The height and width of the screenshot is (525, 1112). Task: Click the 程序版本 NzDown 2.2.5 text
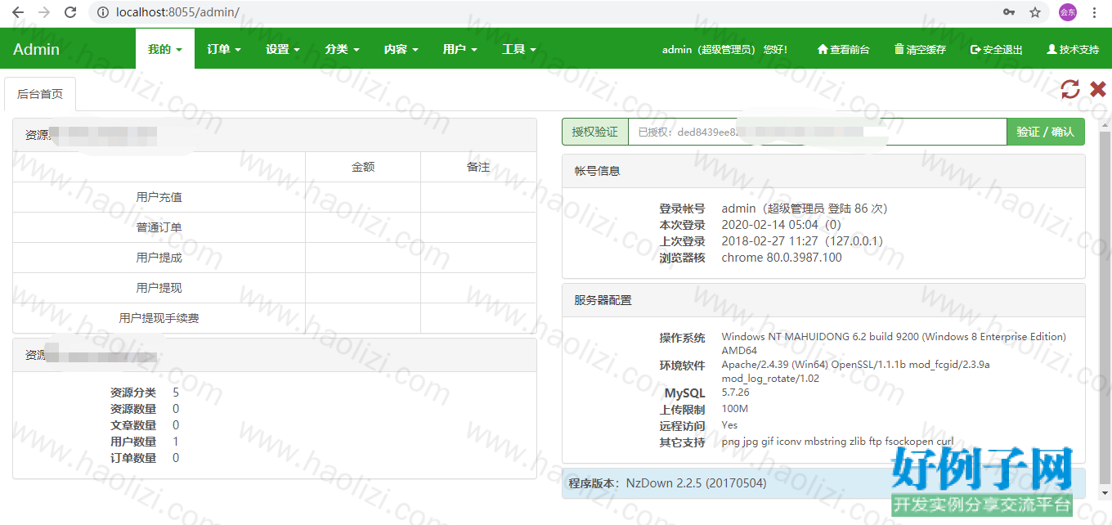click(x=668, y=483)
